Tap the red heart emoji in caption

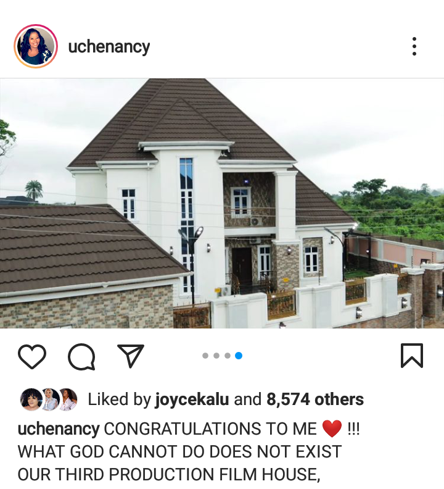332,429
